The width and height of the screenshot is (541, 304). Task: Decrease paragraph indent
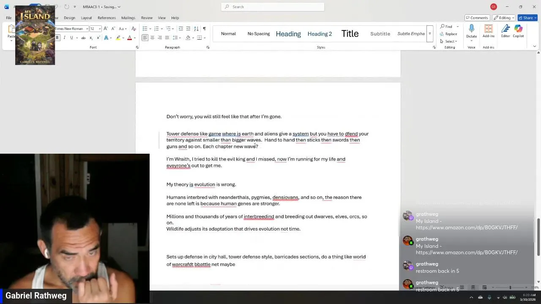coord(181,29)
